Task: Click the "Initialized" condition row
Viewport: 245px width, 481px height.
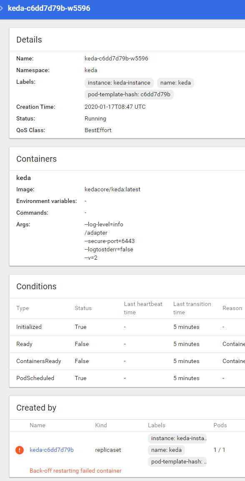Action: click(29, 327)
